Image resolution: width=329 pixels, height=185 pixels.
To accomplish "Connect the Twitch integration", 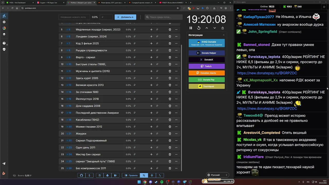I will tap(207, 66).
